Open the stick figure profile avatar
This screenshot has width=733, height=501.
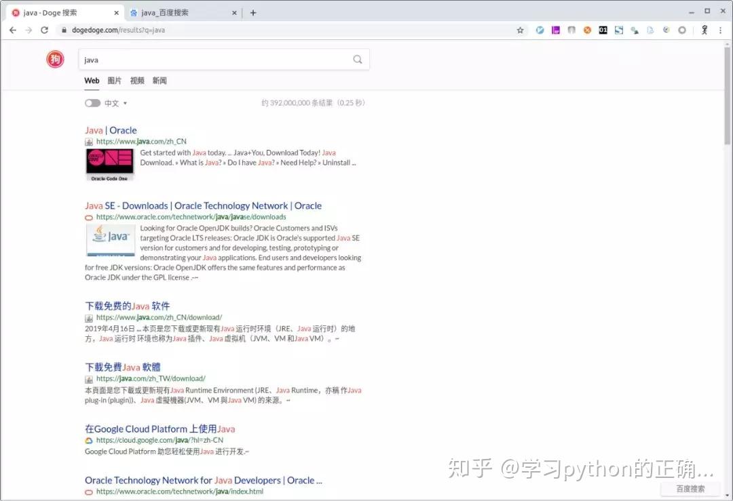704,30
